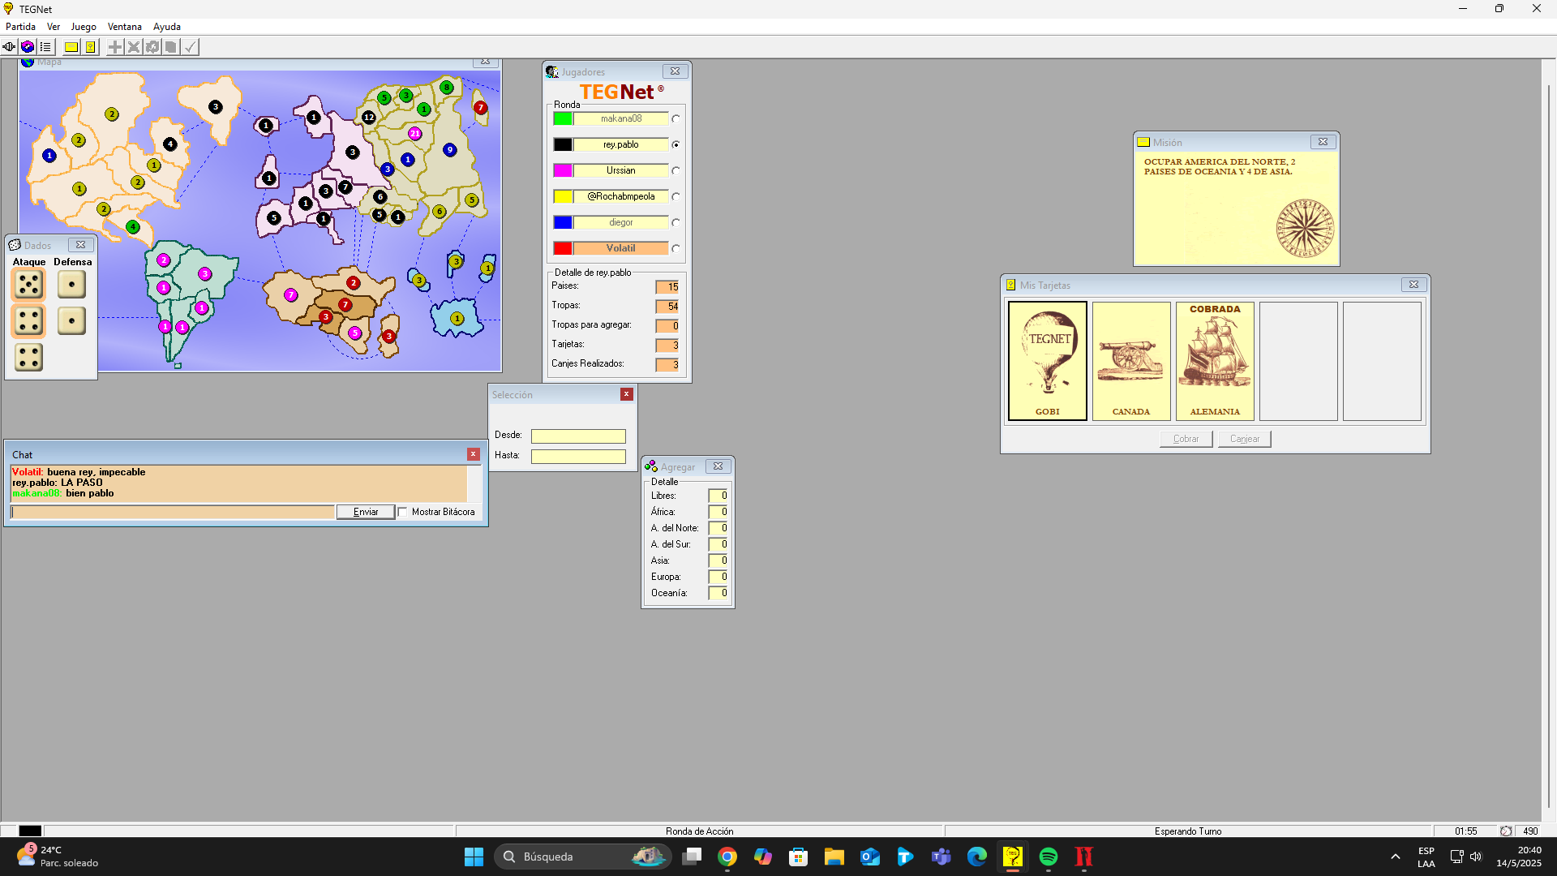This screenshot has height=876, width=1557.
Task: Click the 'Ronda de Acción' status text
Action: point(699,831)
